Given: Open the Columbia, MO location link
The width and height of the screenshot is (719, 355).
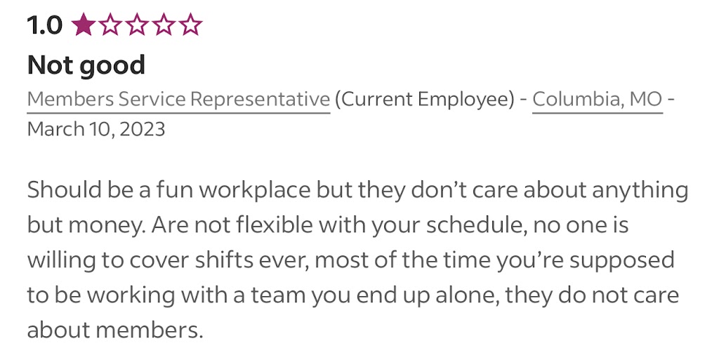Looking at the screenshot, I should coord(597,100).
